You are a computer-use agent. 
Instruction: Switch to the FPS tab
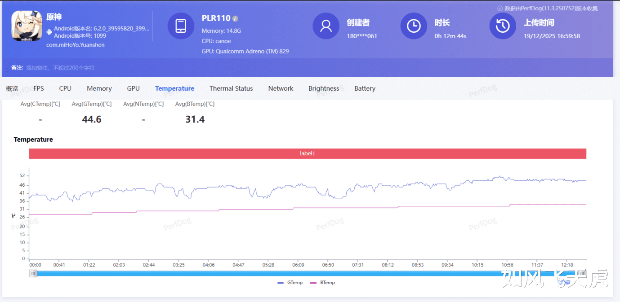[x=39, y=88]
